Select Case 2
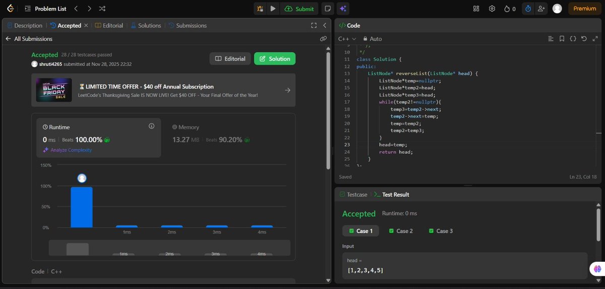 [x=401, y=231]
